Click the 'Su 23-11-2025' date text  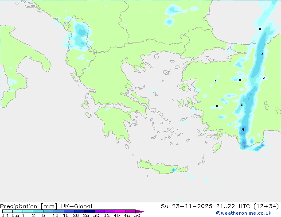pyautogui.click(x=187, y=206)
